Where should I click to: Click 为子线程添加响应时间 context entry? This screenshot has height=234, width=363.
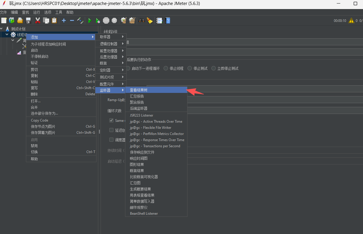61,44
